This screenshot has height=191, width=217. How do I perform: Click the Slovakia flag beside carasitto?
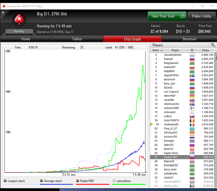pos(192,100)
